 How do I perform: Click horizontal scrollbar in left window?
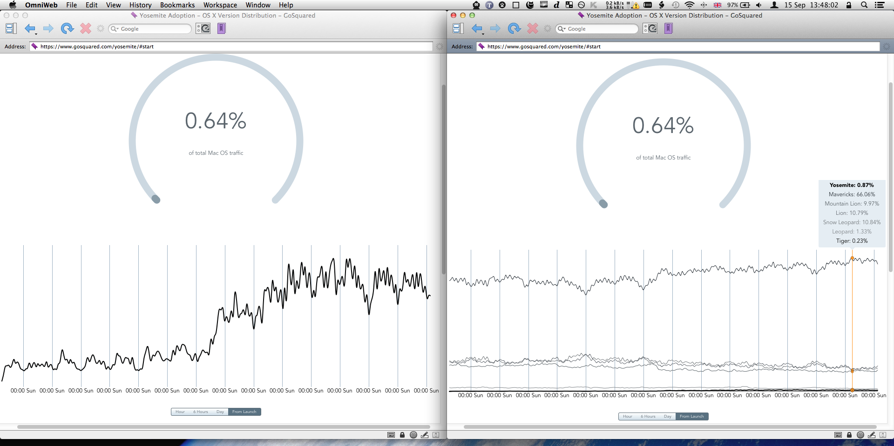click(223, 426)
